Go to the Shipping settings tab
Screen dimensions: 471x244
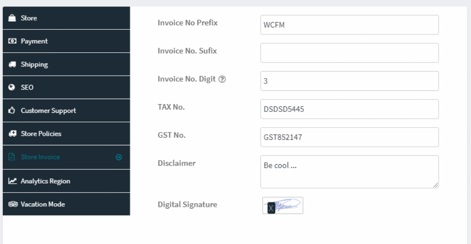pyautogui.click(x=34, y=65)
